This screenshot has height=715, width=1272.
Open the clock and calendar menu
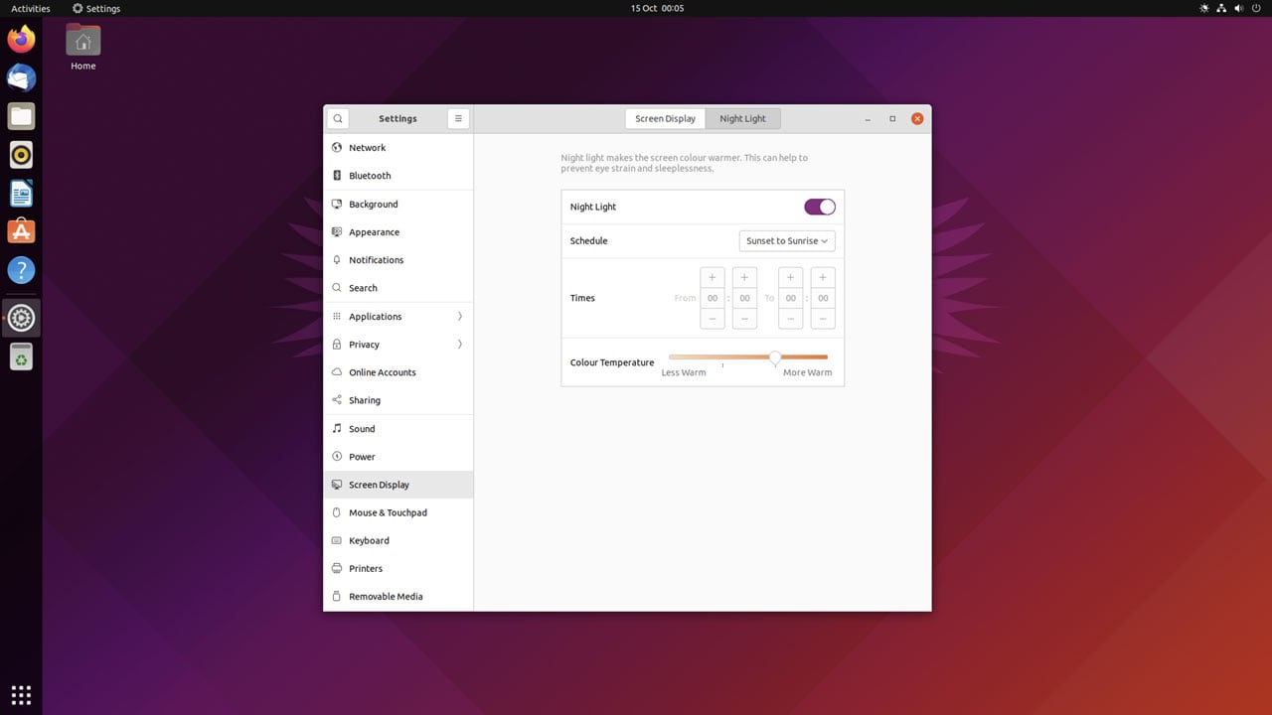[657, 8]
